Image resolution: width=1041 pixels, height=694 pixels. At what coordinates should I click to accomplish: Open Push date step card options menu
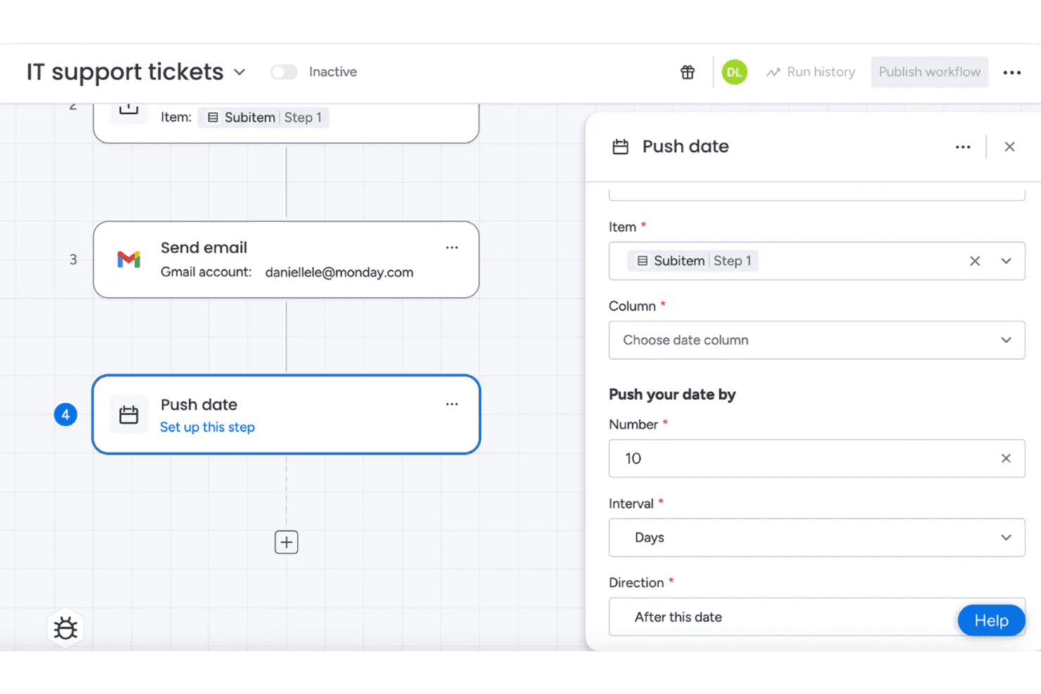point(452,404)
